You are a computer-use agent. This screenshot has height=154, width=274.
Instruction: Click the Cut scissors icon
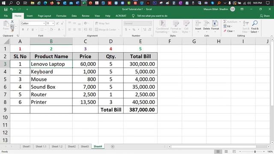click(x=12, y=22)
